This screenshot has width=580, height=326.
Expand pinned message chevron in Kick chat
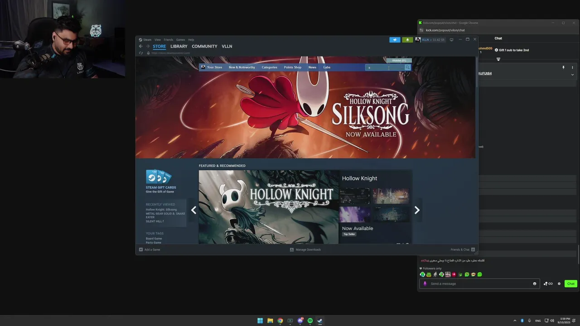[572, 74]
